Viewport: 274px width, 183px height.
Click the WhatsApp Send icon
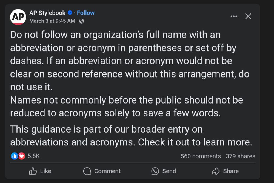tap(155, 171)
